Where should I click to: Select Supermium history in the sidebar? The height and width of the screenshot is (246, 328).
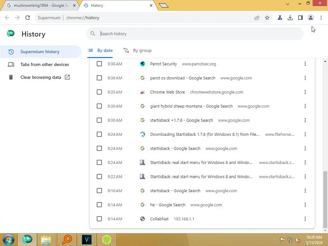click(41, 52)
